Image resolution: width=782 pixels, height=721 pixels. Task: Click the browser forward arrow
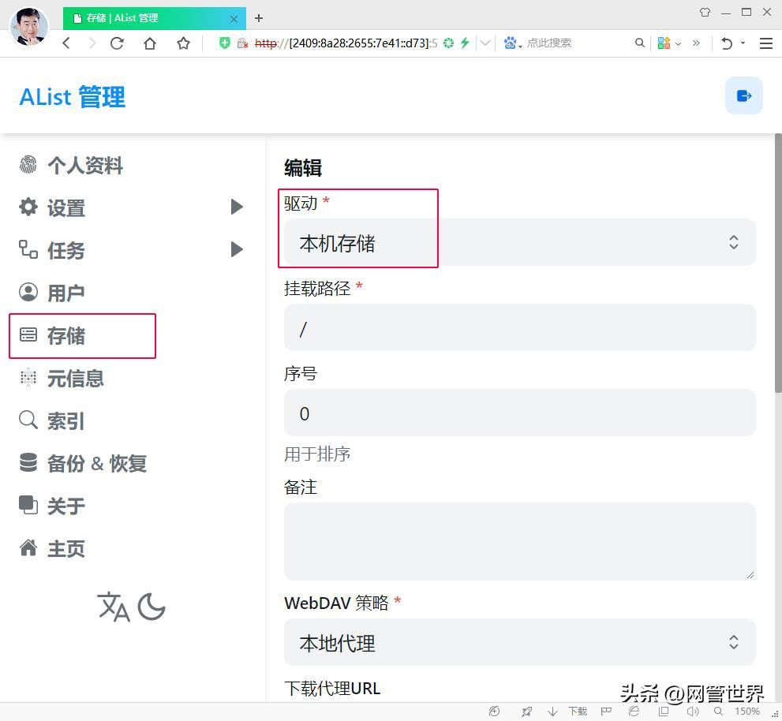tap(92, 43)
